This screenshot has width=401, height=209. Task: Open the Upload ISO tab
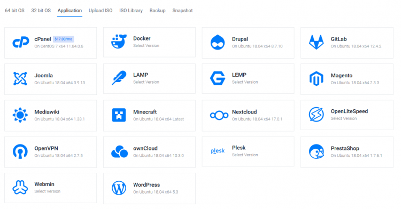[x=101, y=11]
